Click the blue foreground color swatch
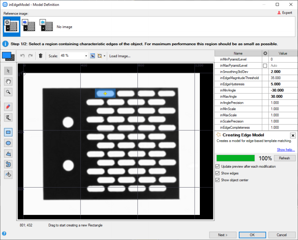The width and height of the screenshot is (298, 240). (x=7, y=56)
